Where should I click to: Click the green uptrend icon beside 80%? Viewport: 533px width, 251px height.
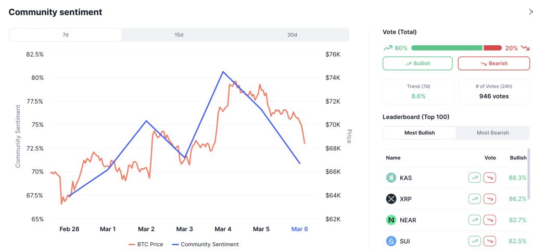click(388, 48)
